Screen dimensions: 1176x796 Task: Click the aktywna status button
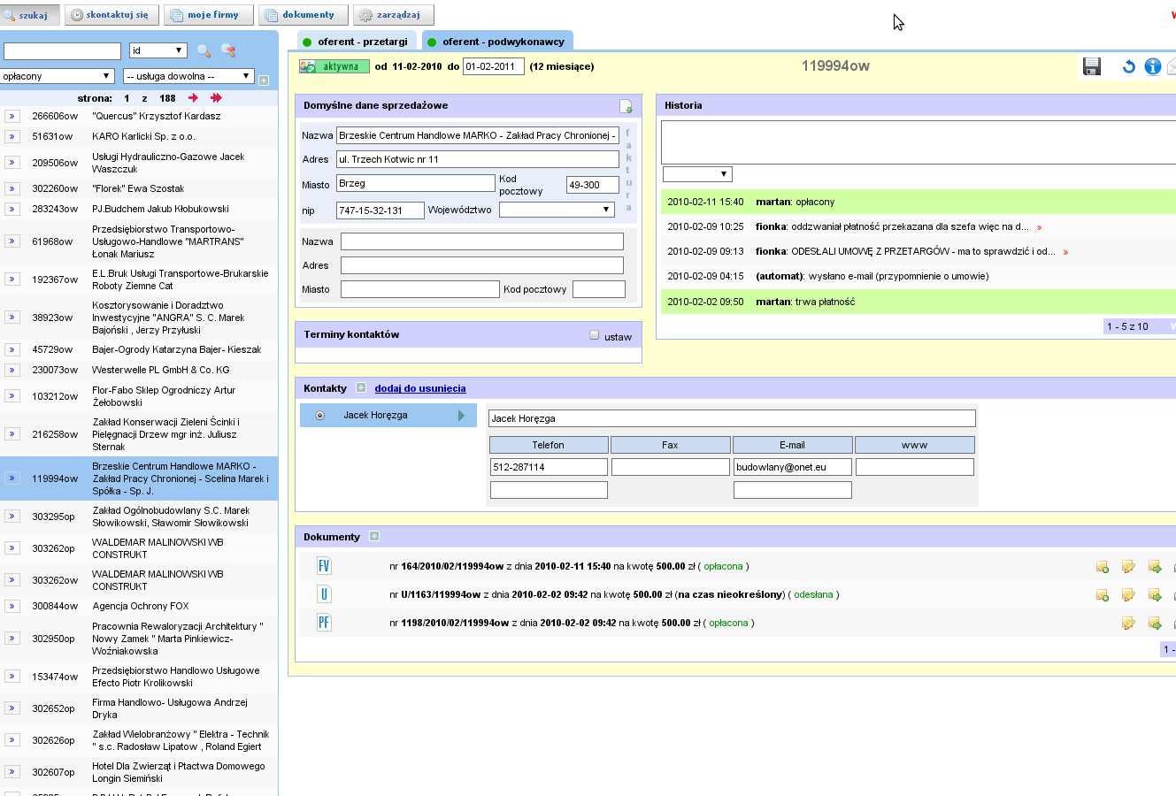[x=334, y=66]
